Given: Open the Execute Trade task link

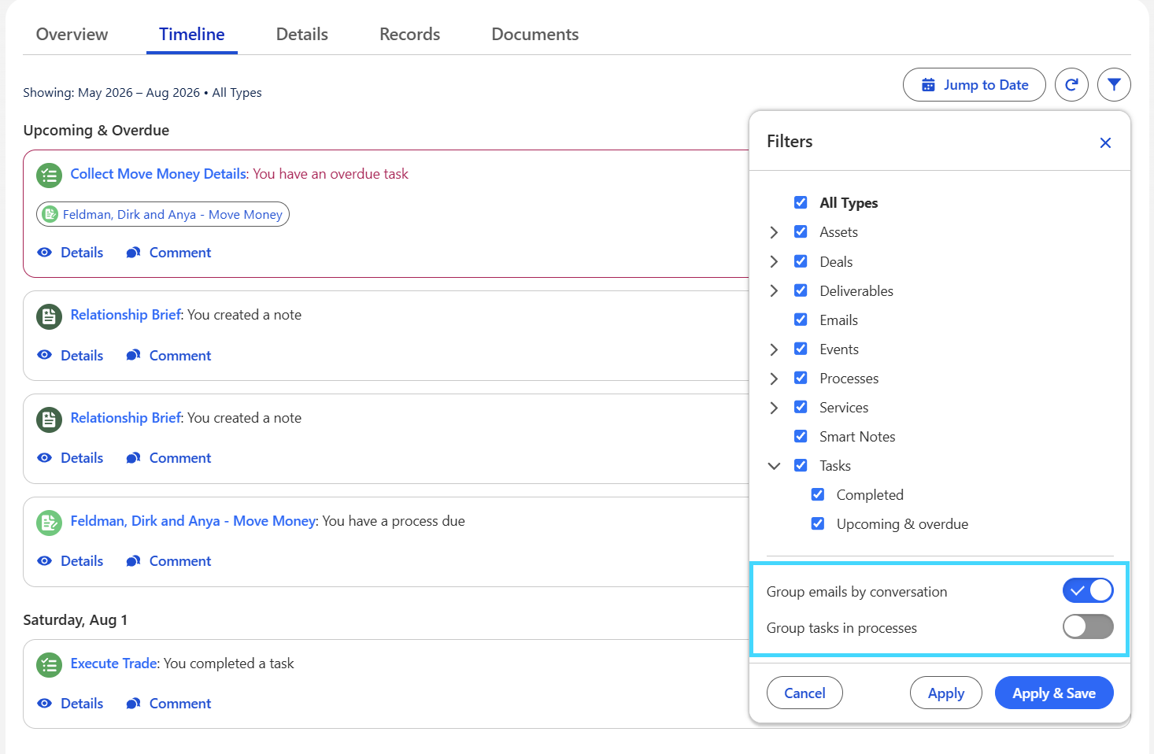Looking at the screenshot, I should [x=114, y=663].
